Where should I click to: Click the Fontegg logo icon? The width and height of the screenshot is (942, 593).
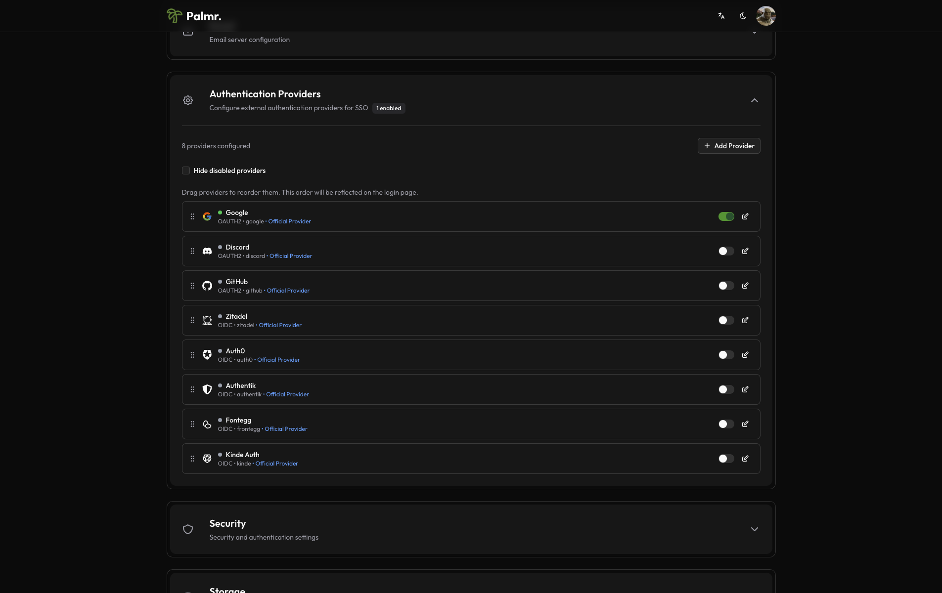207,424
